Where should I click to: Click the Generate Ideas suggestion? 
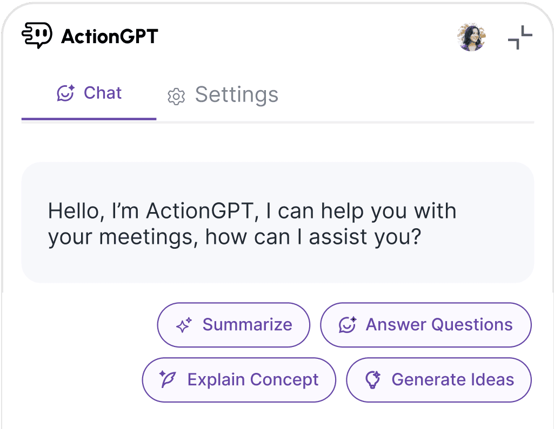tap(438, 379)
